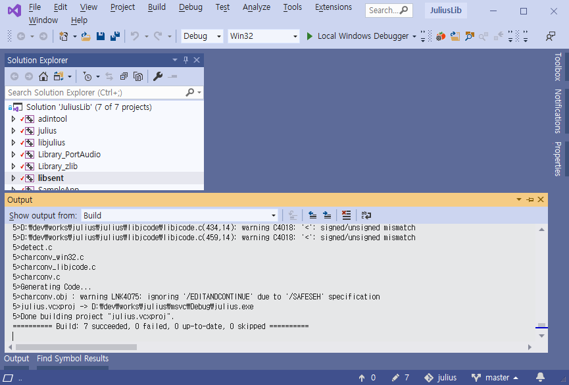Open the Local Windows Debugger dropdown arrow
This screenshot has width=569, height=385.
pos(414,36)
